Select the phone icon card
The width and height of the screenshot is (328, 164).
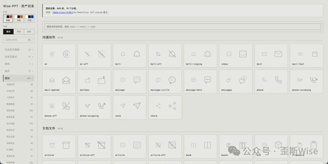pyautogui.click(x=271, y=82)
